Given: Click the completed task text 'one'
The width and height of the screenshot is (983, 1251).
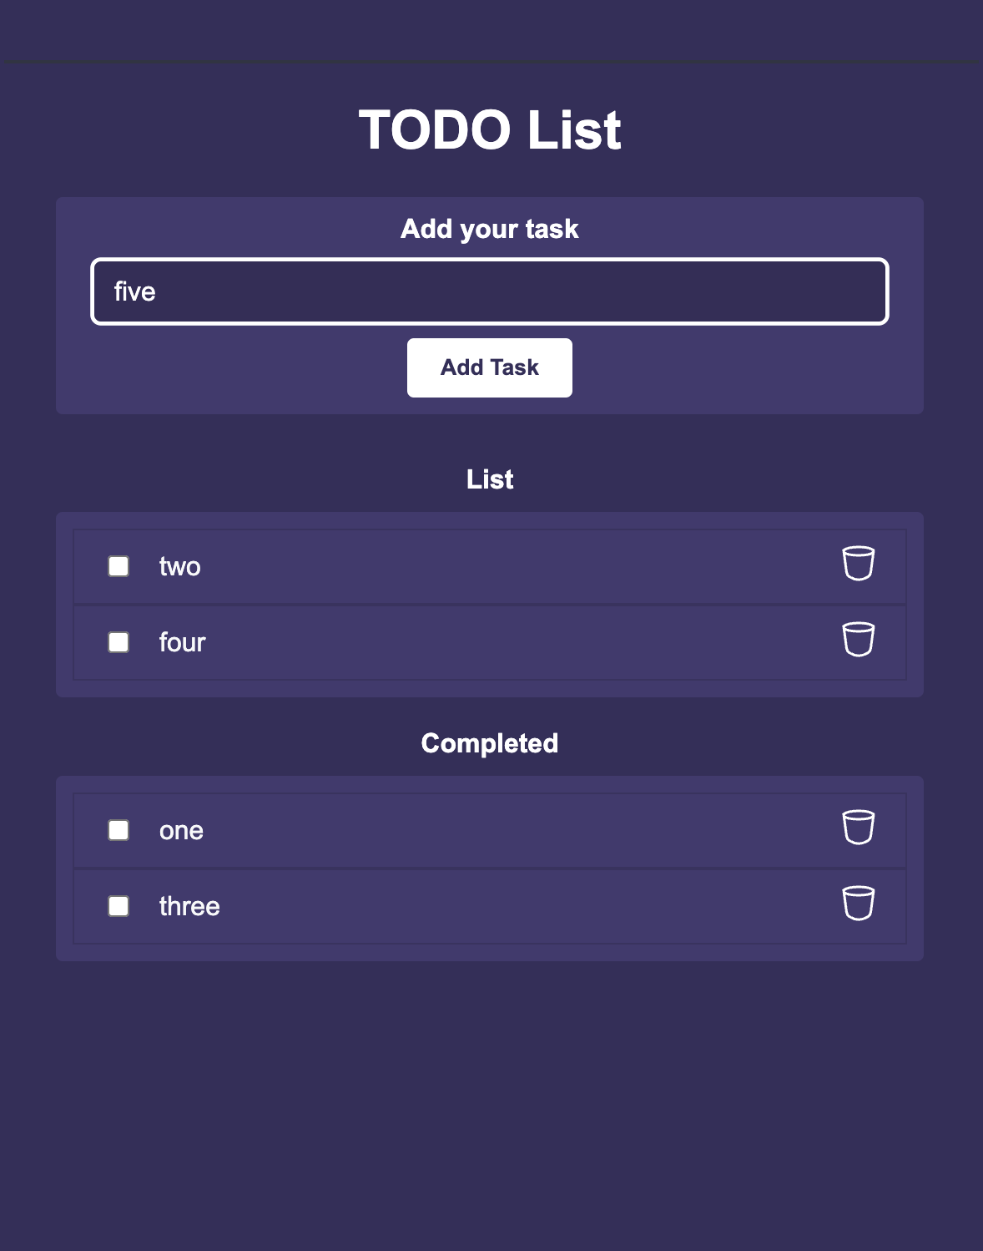Looking at the screenshot, I should pos(181,830).
